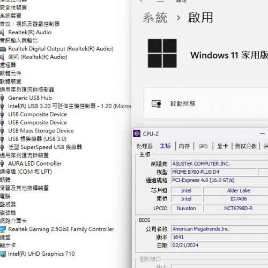Click the 安全性裝置 category in Device Manager
This screenshot has height=268, width=268.
click(x=13, y=8)
